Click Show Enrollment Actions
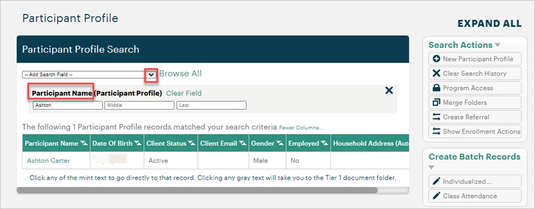The width and height of the screenshot is (535, 209). [475, 132]
